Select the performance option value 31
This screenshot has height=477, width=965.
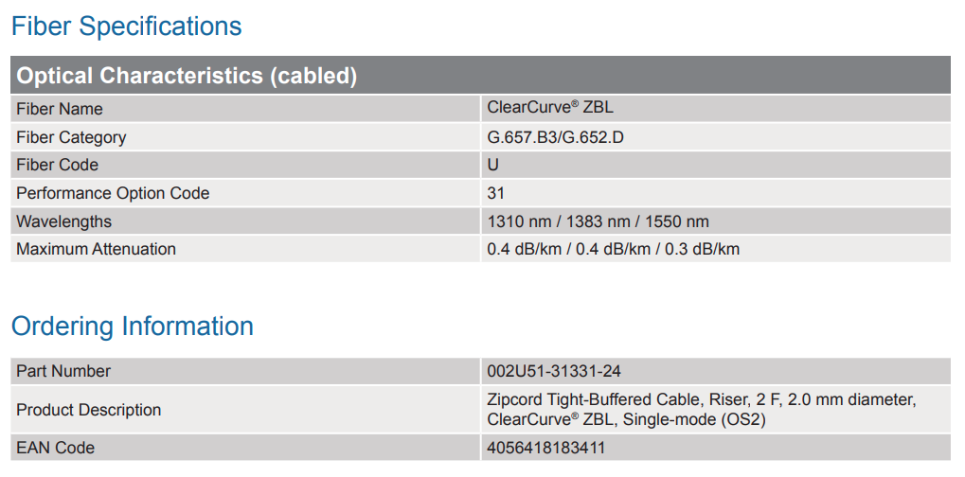(x=496, y=193)
